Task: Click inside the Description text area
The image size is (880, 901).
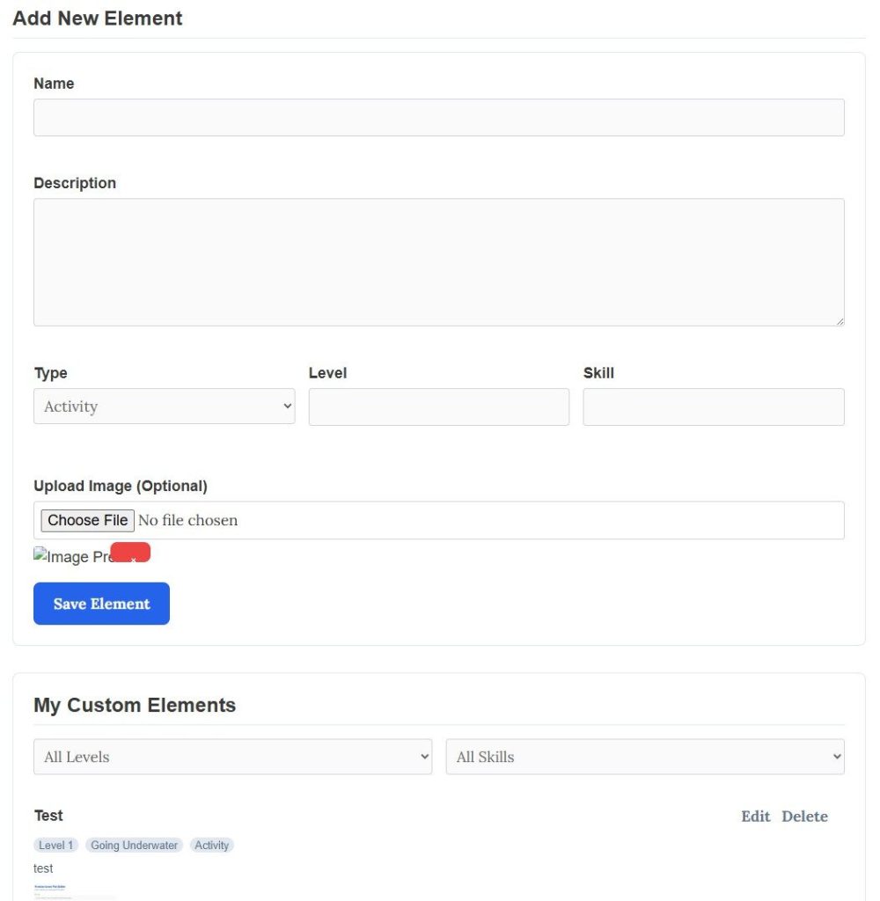Action: pos(439,262)
